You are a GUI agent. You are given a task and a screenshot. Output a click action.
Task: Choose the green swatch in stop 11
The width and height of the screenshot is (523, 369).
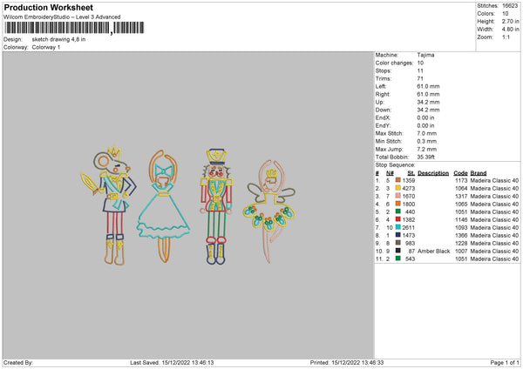tap(397, 258)
